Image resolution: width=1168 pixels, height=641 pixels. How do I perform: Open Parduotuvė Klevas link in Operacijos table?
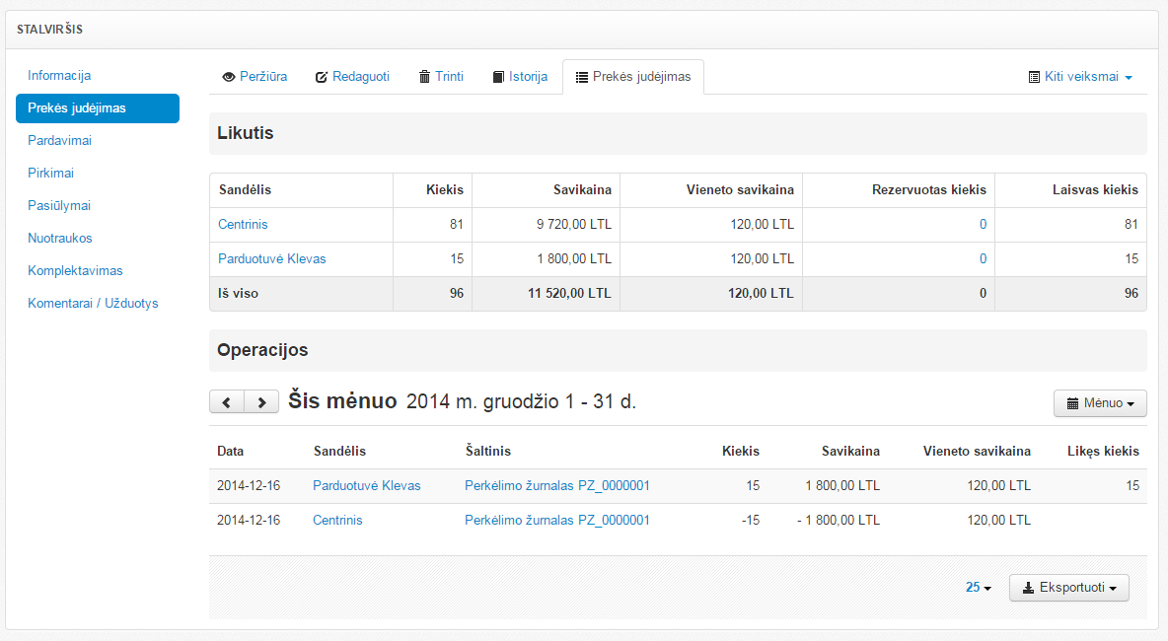pos(366,486)
